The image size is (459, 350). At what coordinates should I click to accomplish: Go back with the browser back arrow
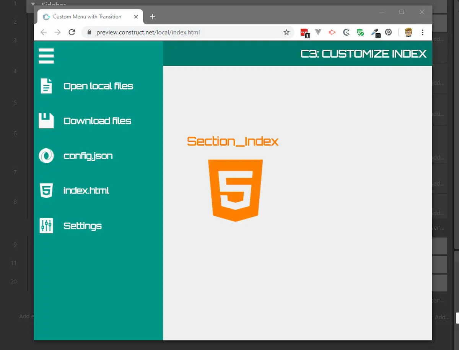[43, 32]
